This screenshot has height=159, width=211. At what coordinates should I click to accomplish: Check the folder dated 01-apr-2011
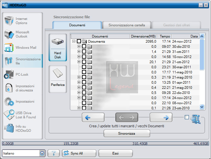click(84, 82)
